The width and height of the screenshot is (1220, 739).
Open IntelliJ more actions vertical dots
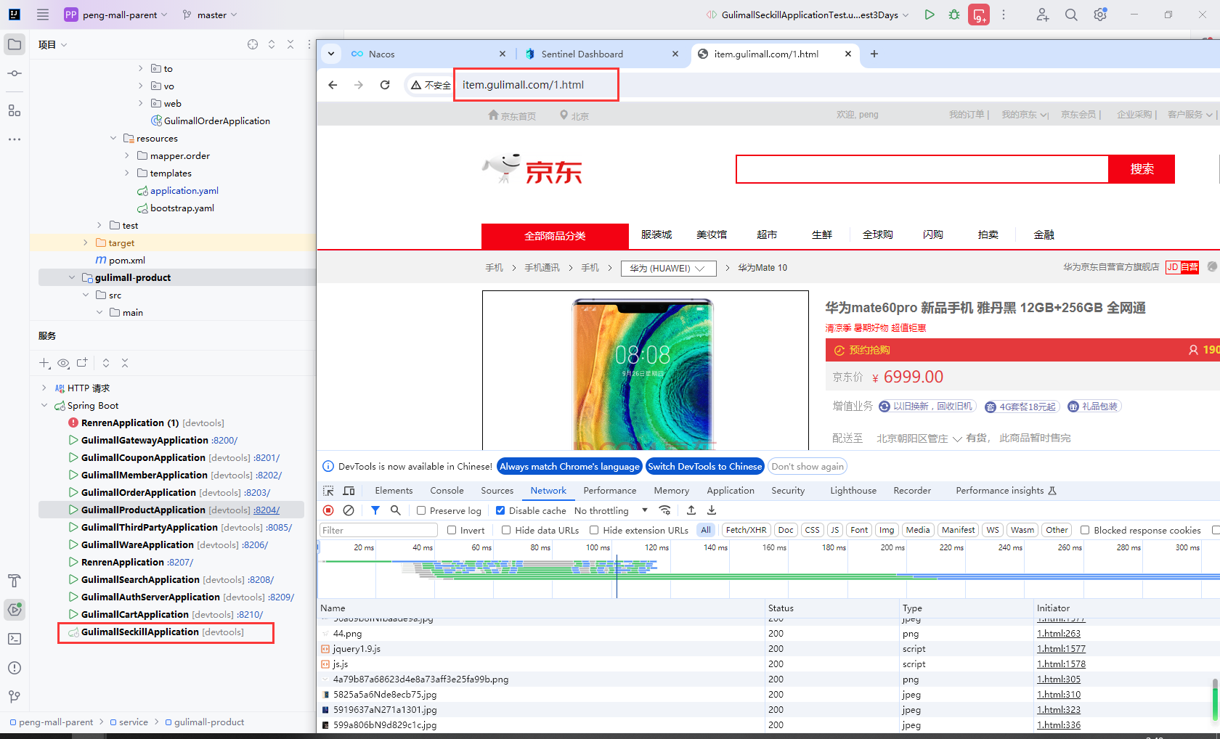point(1004,15)
